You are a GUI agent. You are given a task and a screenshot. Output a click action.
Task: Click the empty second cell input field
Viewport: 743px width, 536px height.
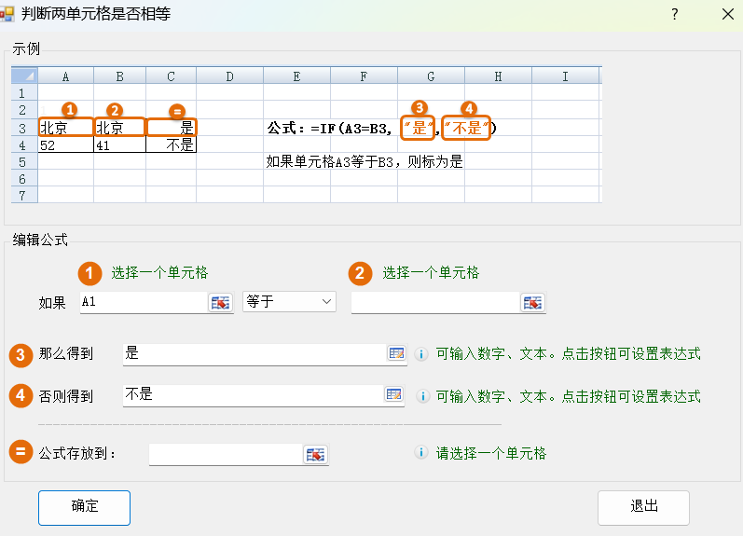click(434, 302)
